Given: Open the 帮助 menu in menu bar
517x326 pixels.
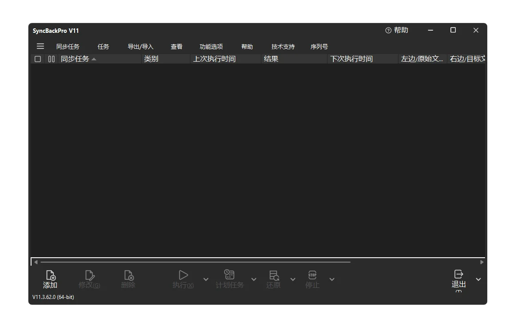Looking at the screenshot, I should pos(247,47).
